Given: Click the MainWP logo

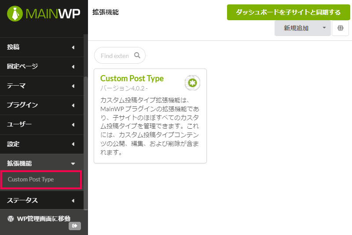Looking at the screenshot, I should click(43, 14).
